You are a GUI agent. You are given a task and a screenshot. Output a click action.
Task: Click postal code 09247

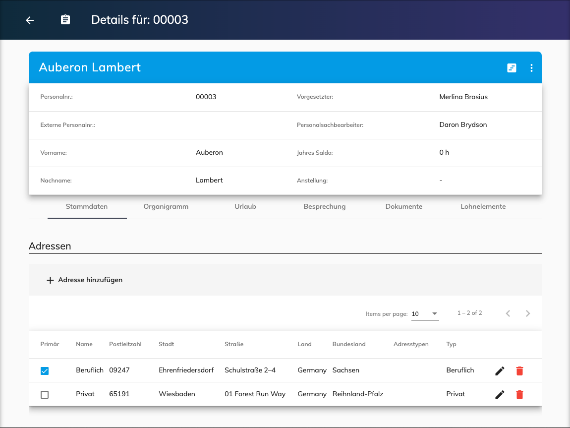pos(119,370)
